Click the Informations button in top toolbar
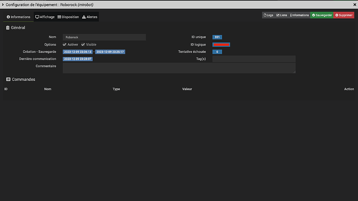The height and width of the screenshot is (201, 358). click(299, 15)
